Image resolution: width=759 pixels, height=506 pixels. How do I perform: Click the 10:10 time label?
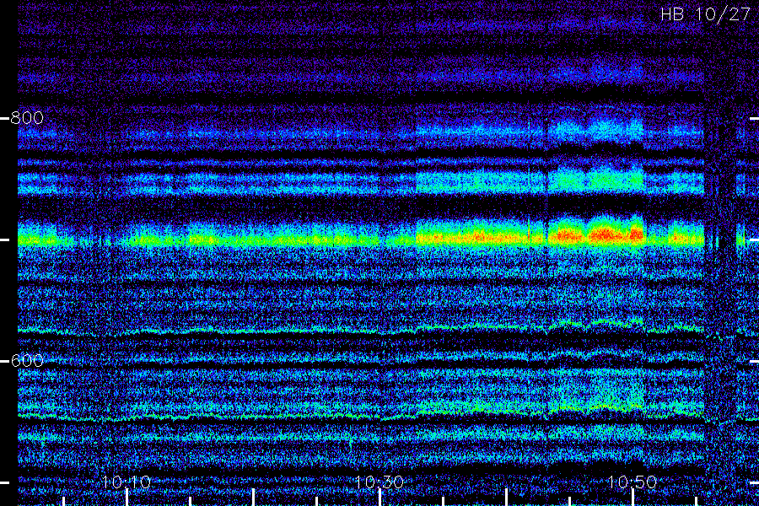click(x=126, y=482)
